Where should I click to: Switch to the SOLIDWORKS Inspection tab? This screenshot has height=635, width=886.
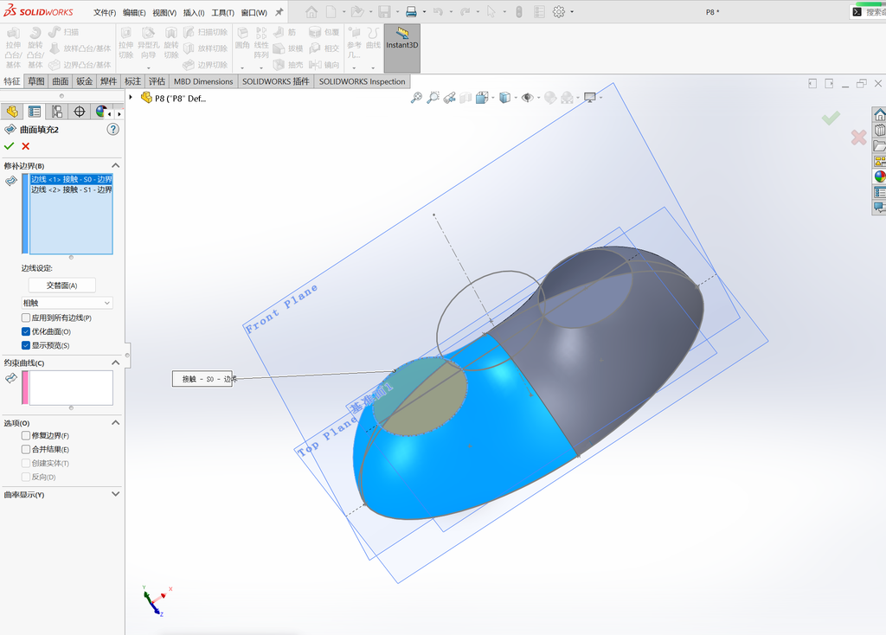coord(363,81)
